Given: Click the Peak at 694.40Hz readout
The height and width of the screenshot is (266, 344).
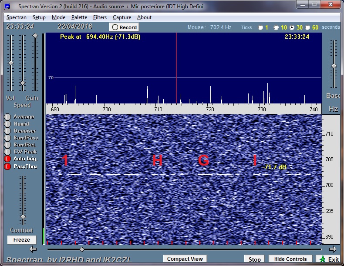Looking at the screenshot, I should 100,37.
